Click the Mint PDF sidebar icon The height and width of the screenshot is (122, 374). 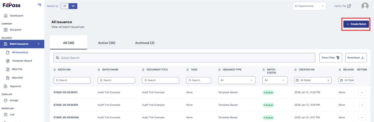tap(8, 78)
